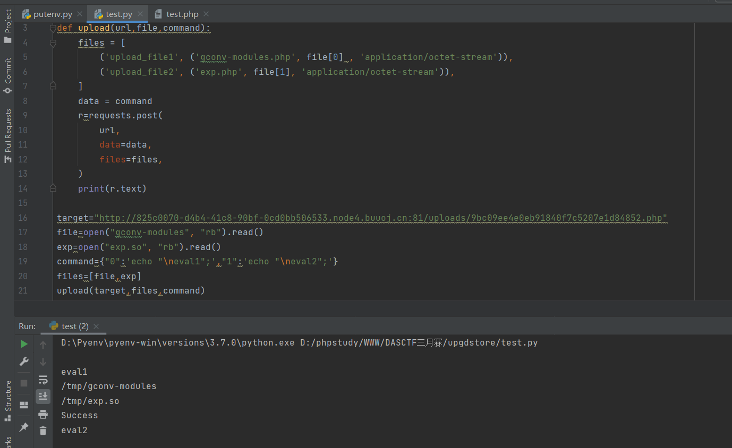732x448 pixels.
Task: Toggle scroll-to-end in the Run console
Action: (x=43, y=396)
